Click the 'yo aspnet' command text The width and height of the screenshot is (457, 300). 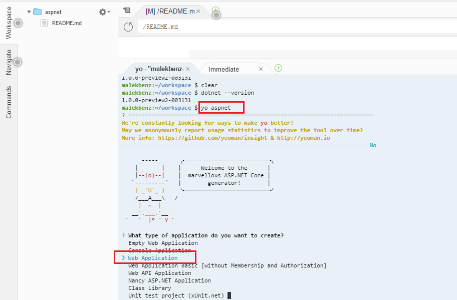(x=215, y=108)
